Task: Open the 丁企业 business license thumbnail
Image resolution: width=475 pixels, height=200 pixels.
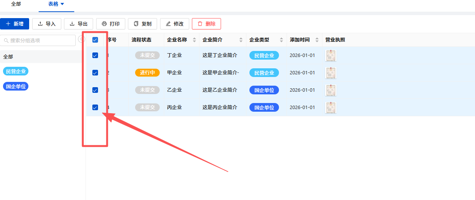Action: pos(331,55)
